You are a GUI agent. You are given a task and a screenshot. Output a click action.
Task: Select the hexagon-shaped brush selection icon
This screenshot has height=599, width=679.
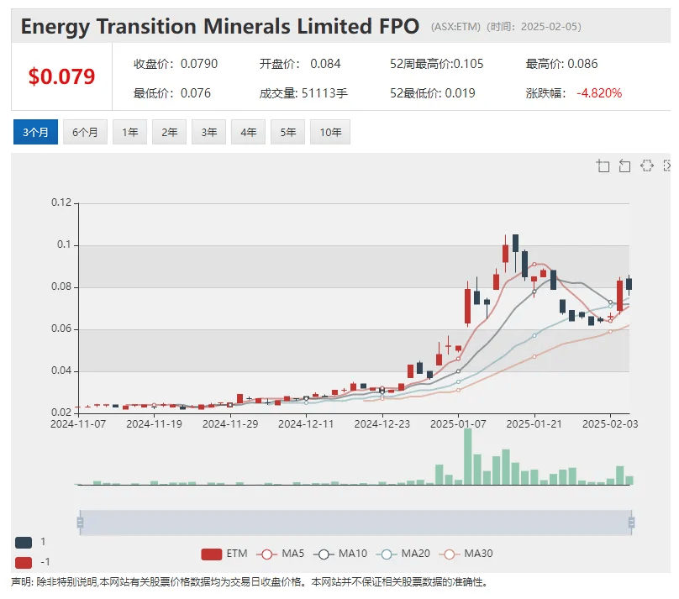click(647, 166)
